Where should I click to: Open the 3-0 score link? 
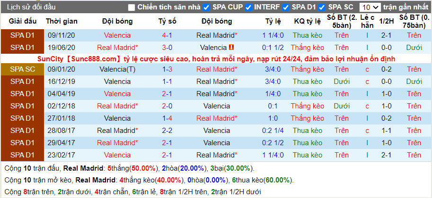pos(167,48)
